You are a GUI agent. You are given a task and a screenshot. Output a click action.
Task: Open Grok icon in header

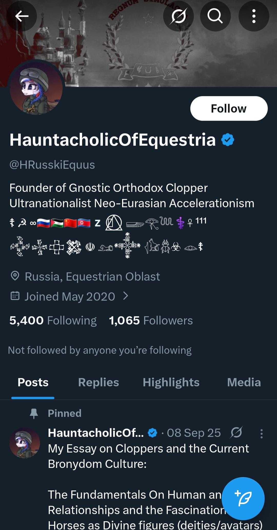(179, 16)
